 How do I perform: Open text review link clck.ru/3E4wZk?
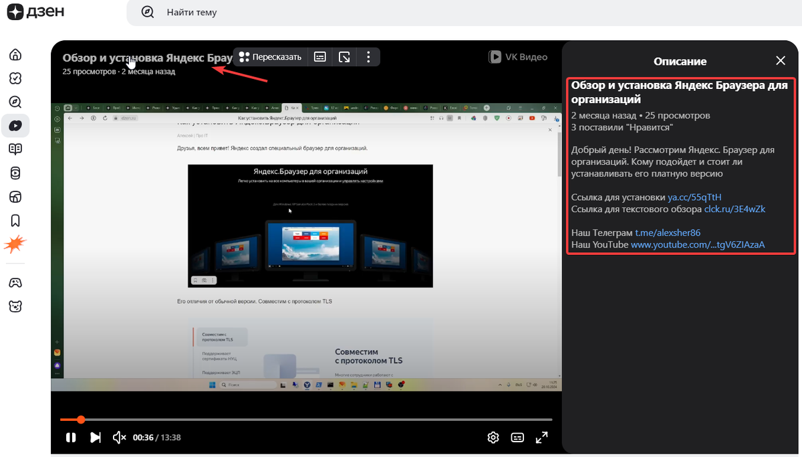pos(734,209)
